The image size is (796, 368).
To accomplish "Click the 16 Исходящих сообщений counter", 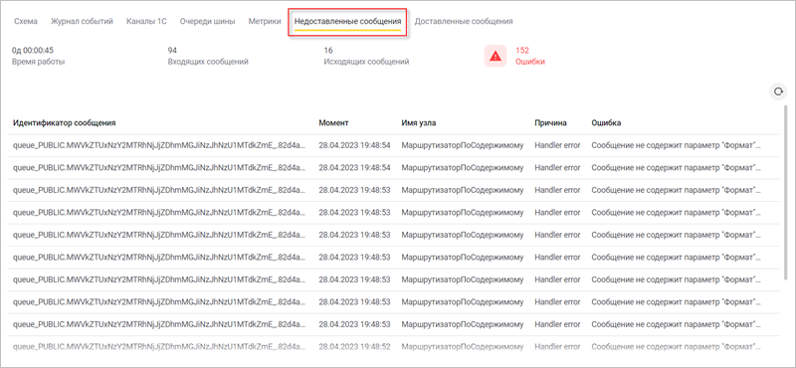I will click(x=366, y=56).
